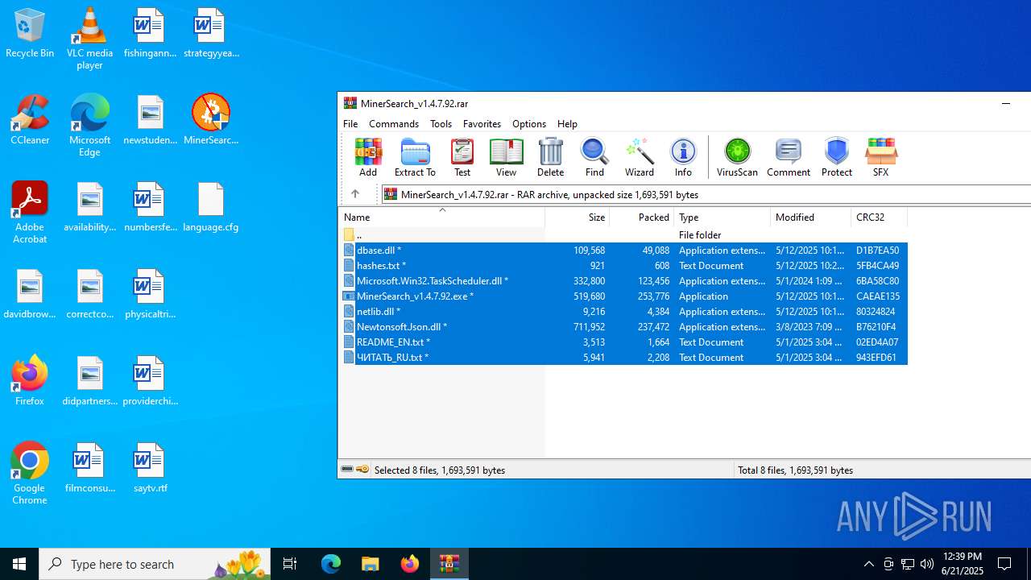Open the Recycle Bin desktop icon
This screenshot has height=580, width=1031.
click(x=30, y=33)
